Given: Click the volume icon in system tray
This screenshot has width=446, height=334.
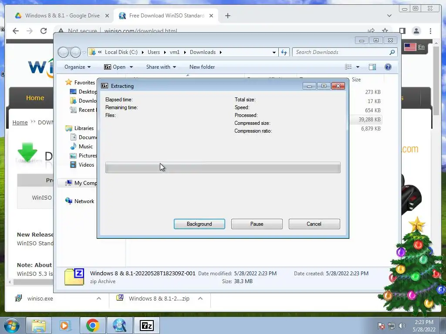Looking at the screenshot, I should pyautogui.click(x=402, y=326).
